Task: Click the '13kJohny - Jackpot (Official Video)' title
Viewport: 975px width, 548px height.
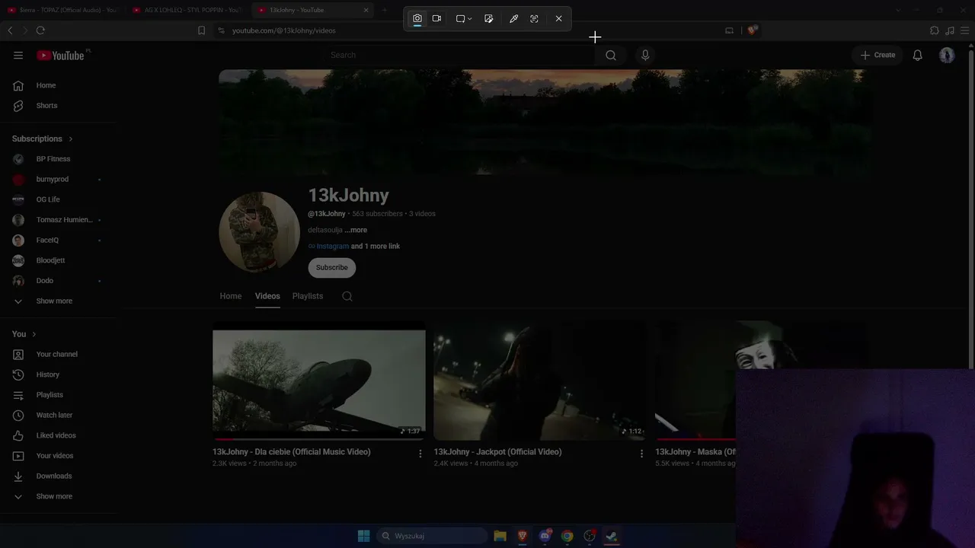Action: [x=498, y=452]
